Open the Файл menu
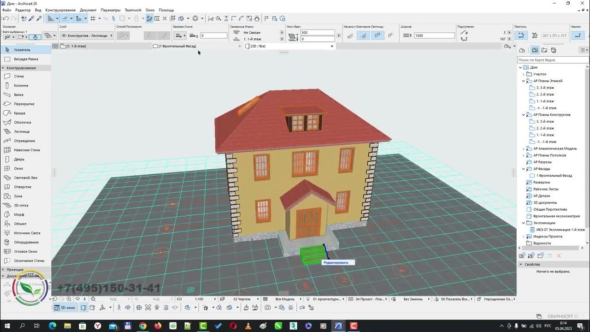 click(6, 10)
